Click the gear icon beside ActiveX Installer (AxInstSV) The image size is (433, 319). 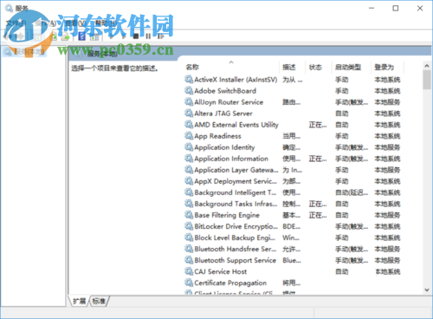[189, 79]
